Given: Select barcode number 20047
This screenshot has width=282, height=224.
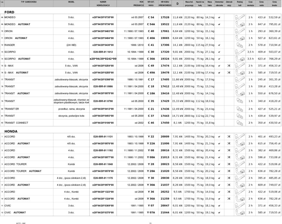Looking at the screenshot, I should pyautogui.click(x=165, y=206).
